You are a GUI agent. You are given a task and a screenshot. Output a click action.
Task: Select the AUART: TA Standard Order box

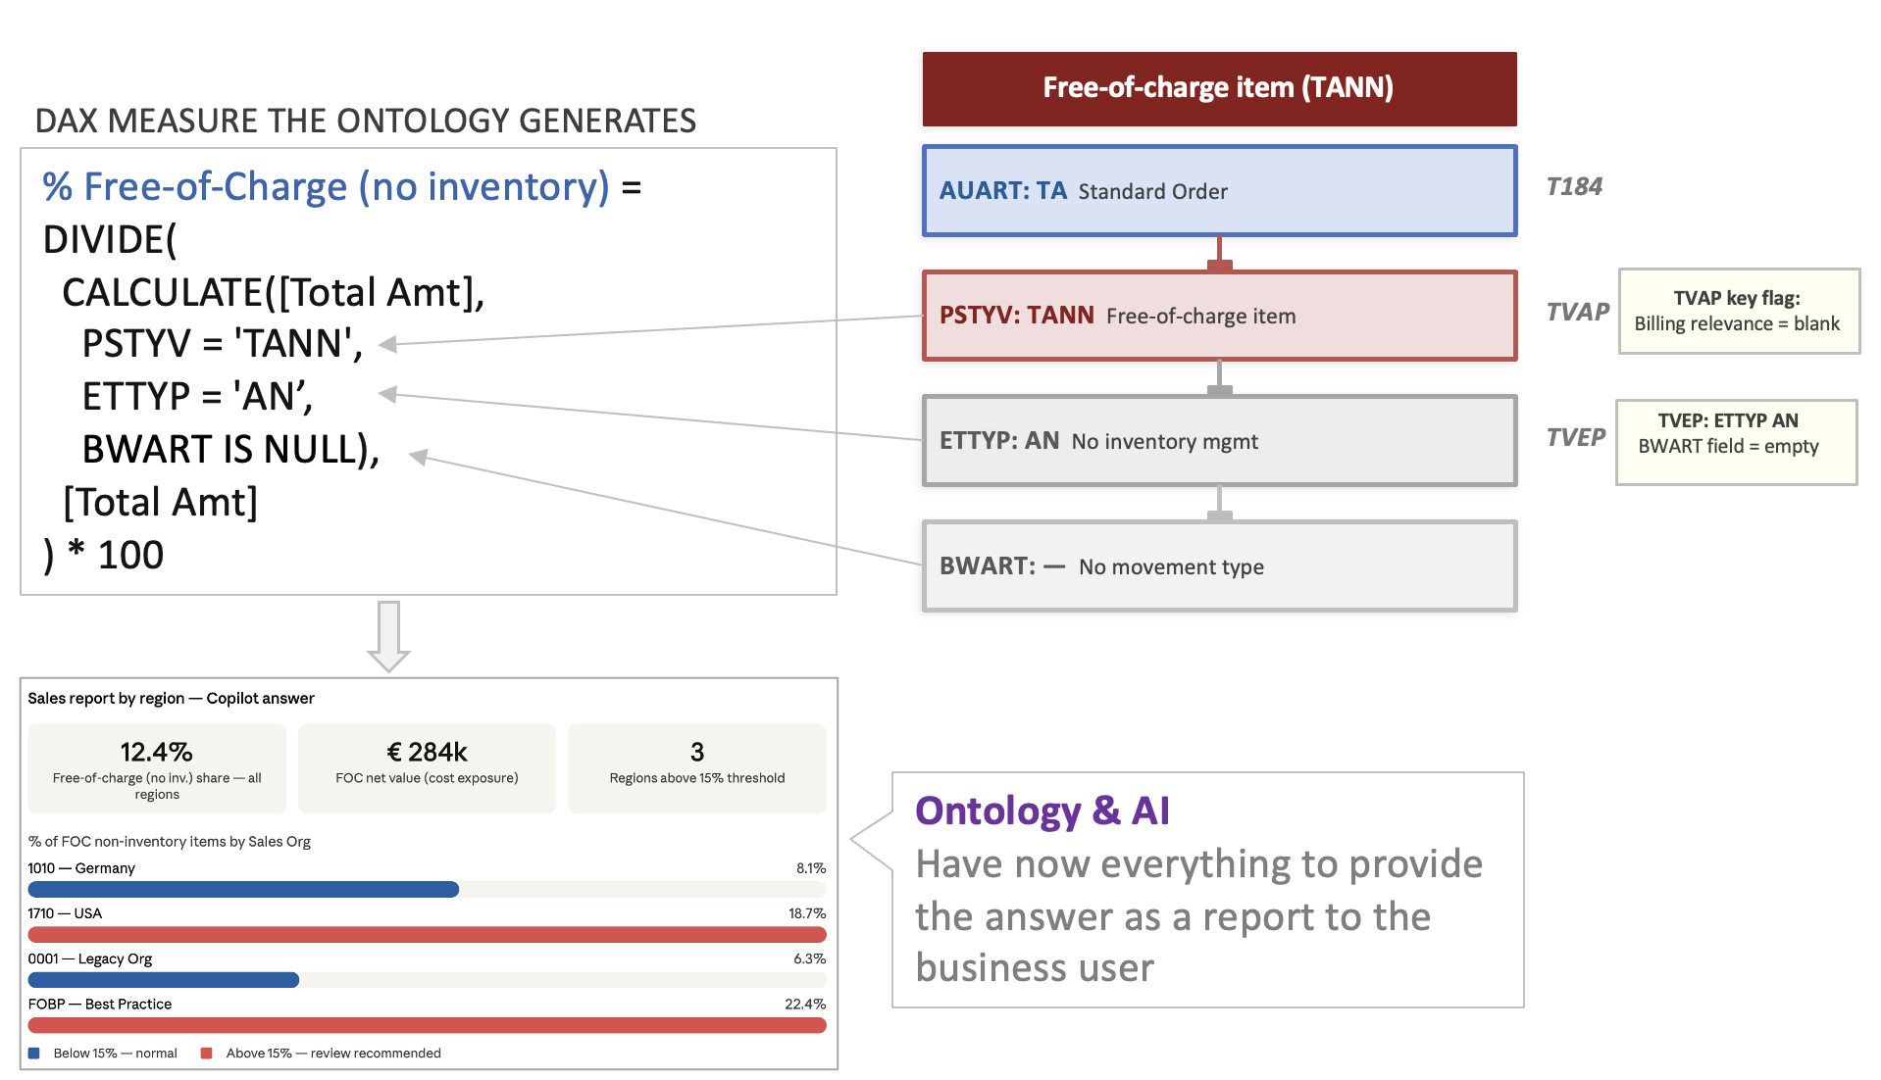coord(1218,191)
